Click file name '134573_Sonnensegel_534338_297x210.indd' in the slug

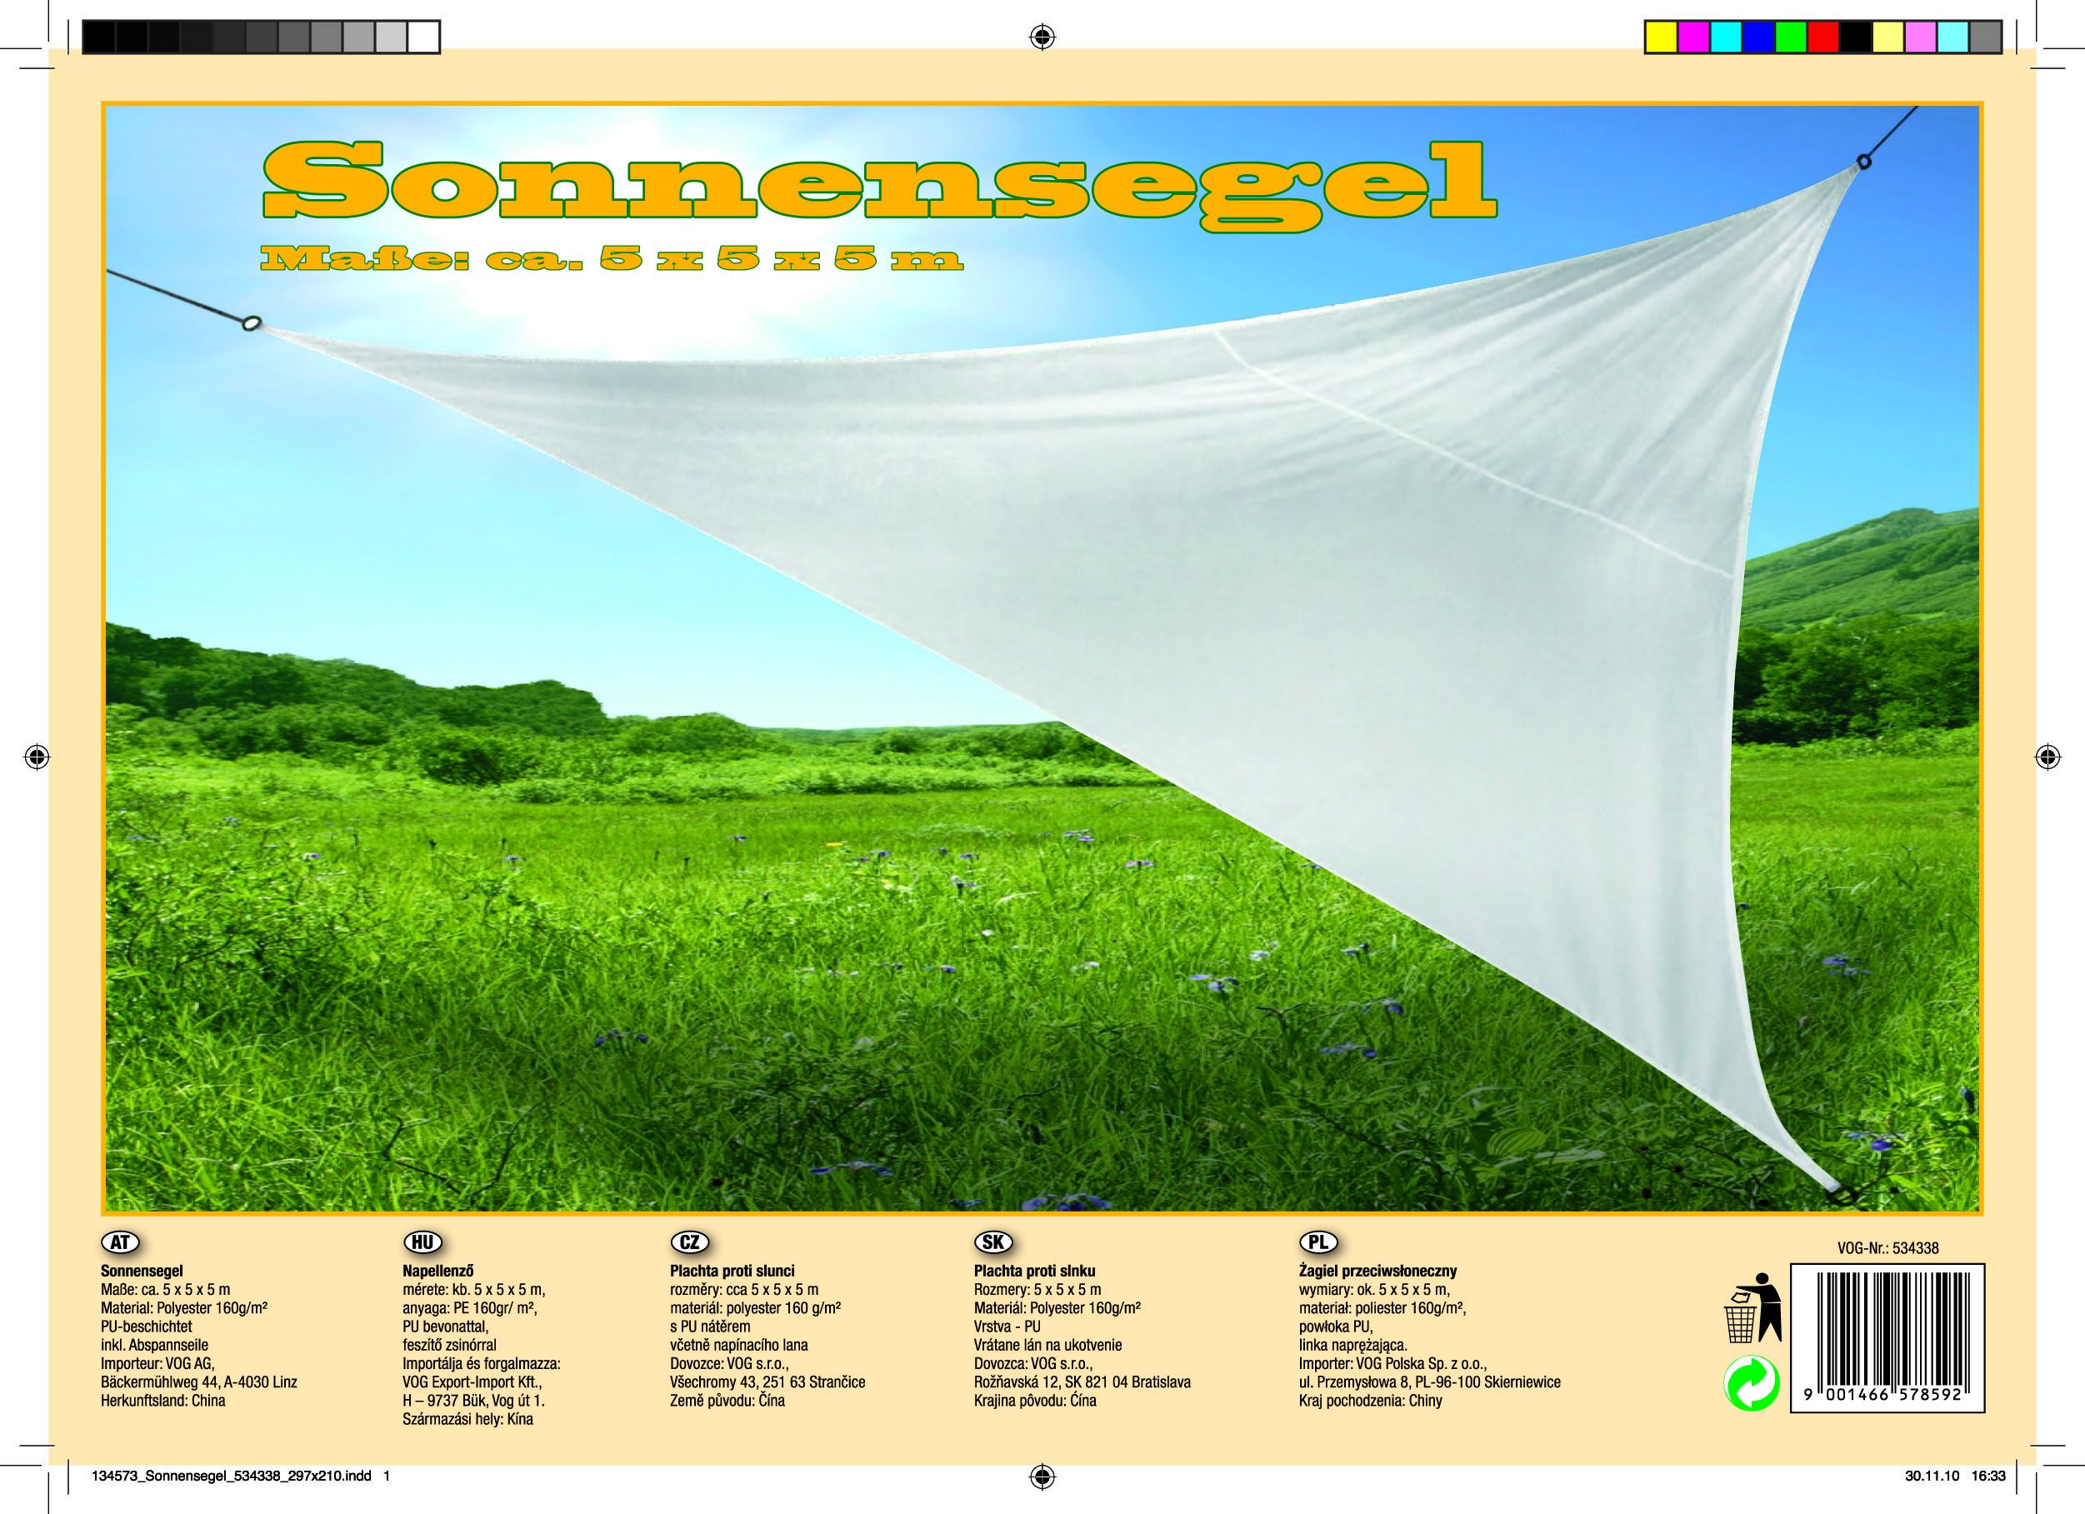coord(232,1477)
